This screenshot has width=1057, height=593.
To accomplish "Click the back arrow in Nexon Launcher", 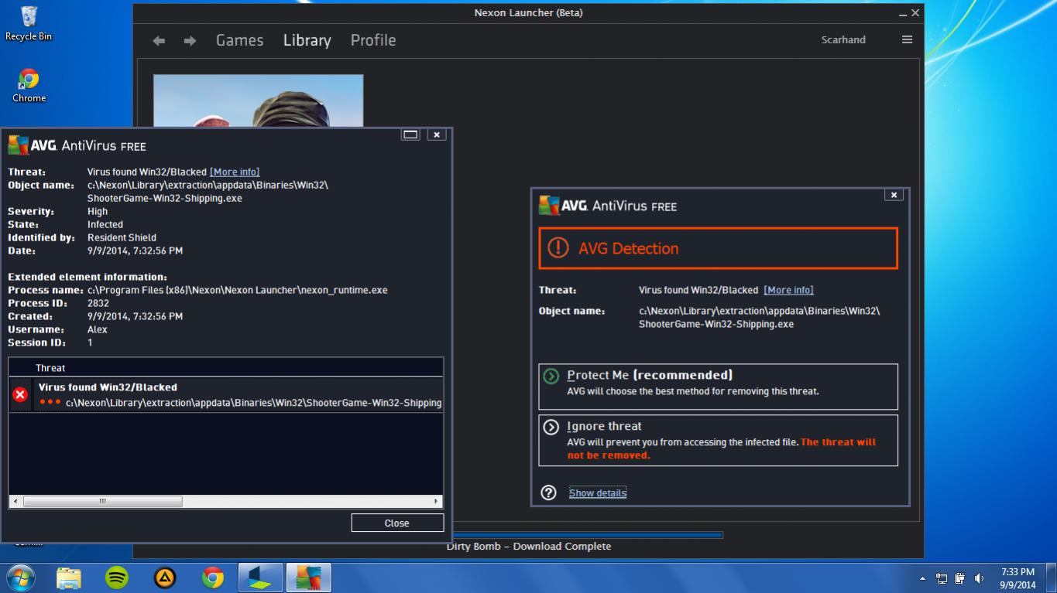I will (x=159, y=41).
